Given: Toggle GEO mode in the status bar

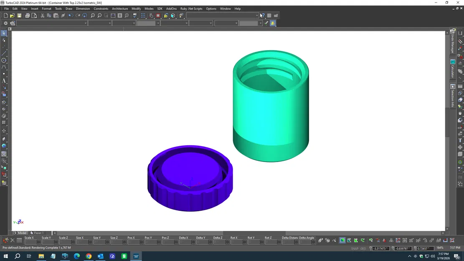Looking at the screenshot, I should (x=363, y=248).
